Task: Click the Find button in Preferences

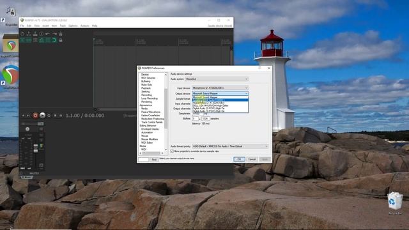Action: pyautogui.click(x=154, y=159)
